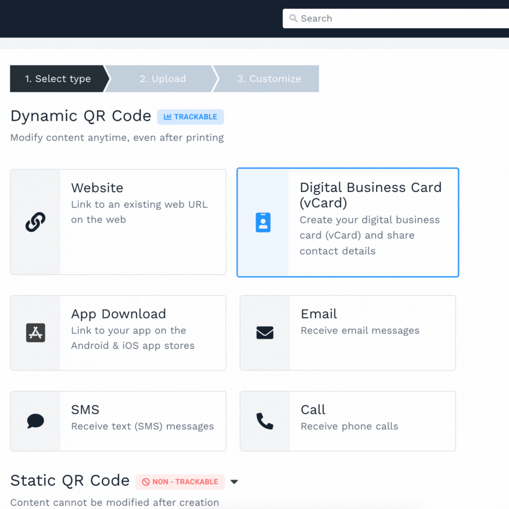The width and height of the screenshot is (509, 509).
Task: Click the search magnifier icon
Action: click(x=293, y=18)
